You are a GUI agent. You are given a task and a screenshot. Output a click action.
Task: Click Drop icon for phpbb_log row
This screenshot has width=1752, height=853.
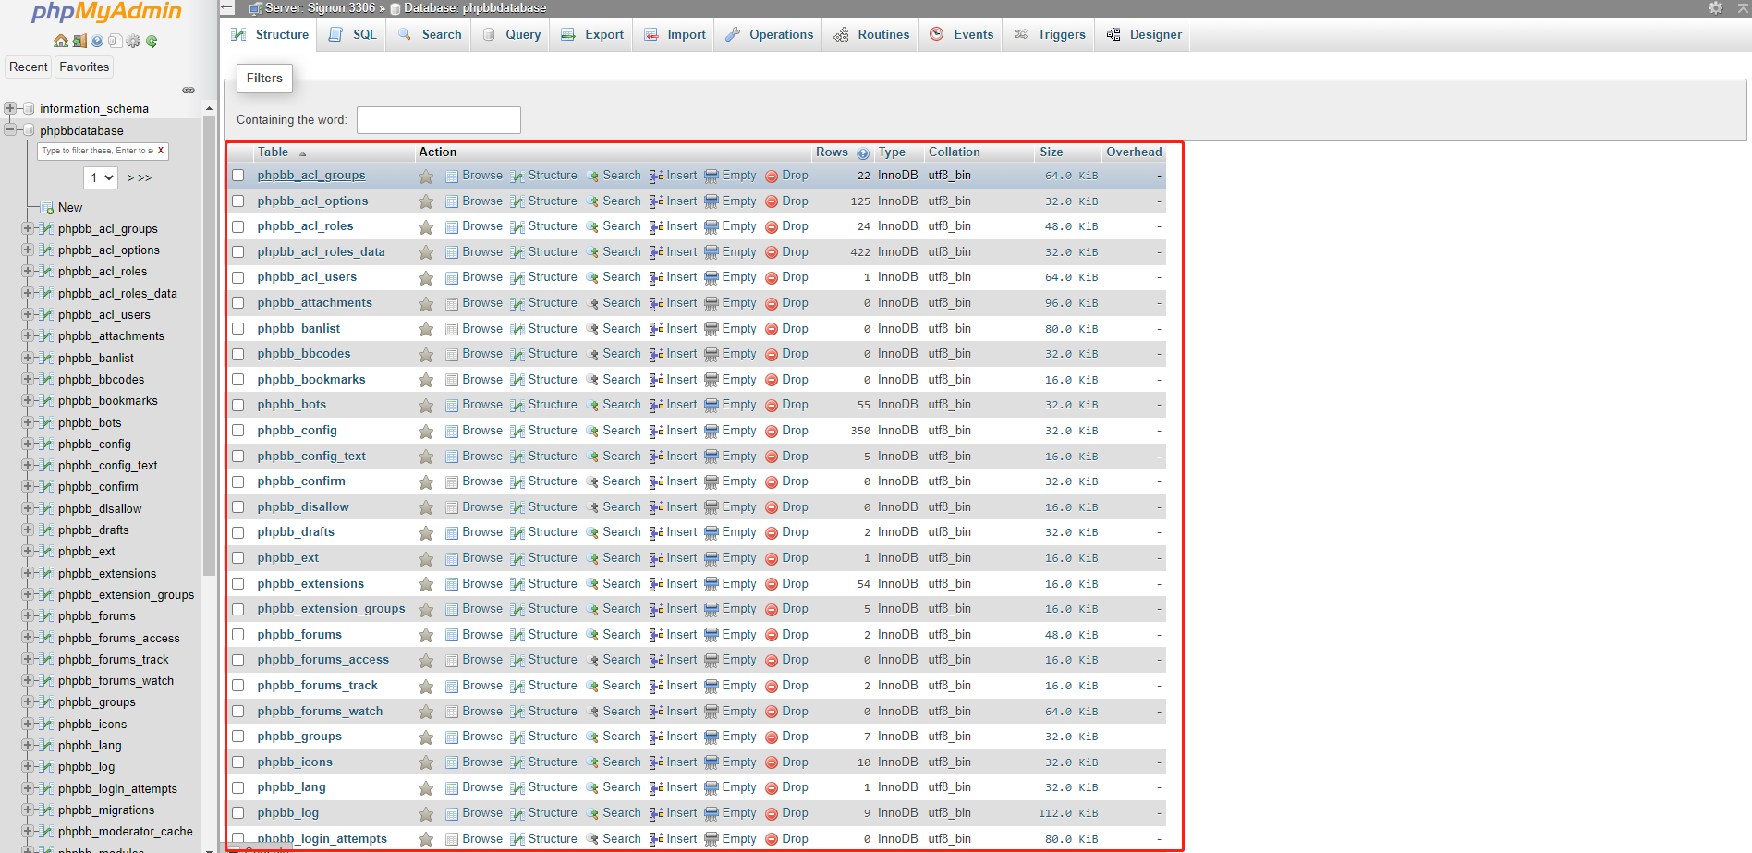pos(772,813)
